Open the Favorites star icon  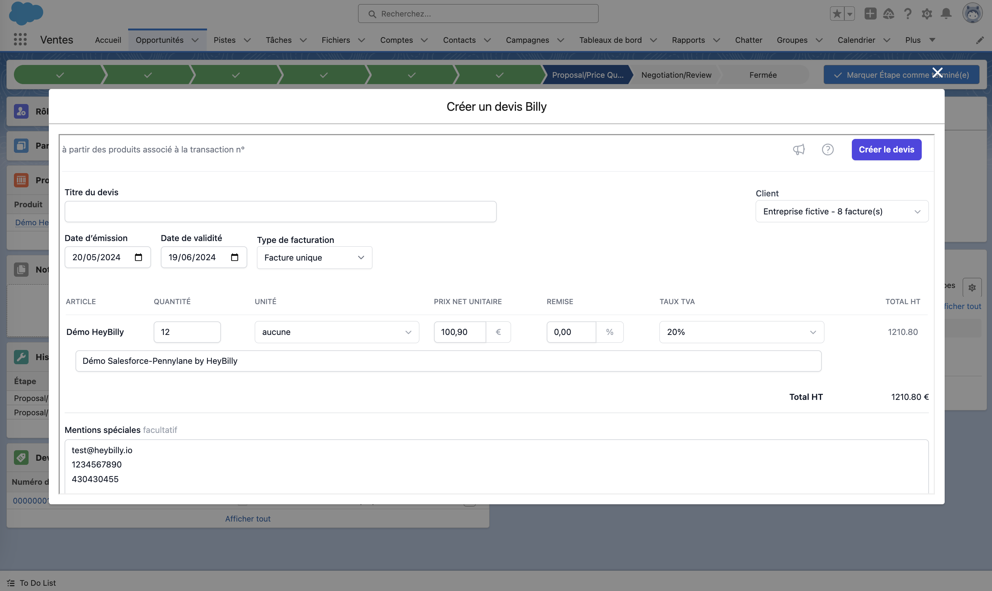click(x=837, y=14)
